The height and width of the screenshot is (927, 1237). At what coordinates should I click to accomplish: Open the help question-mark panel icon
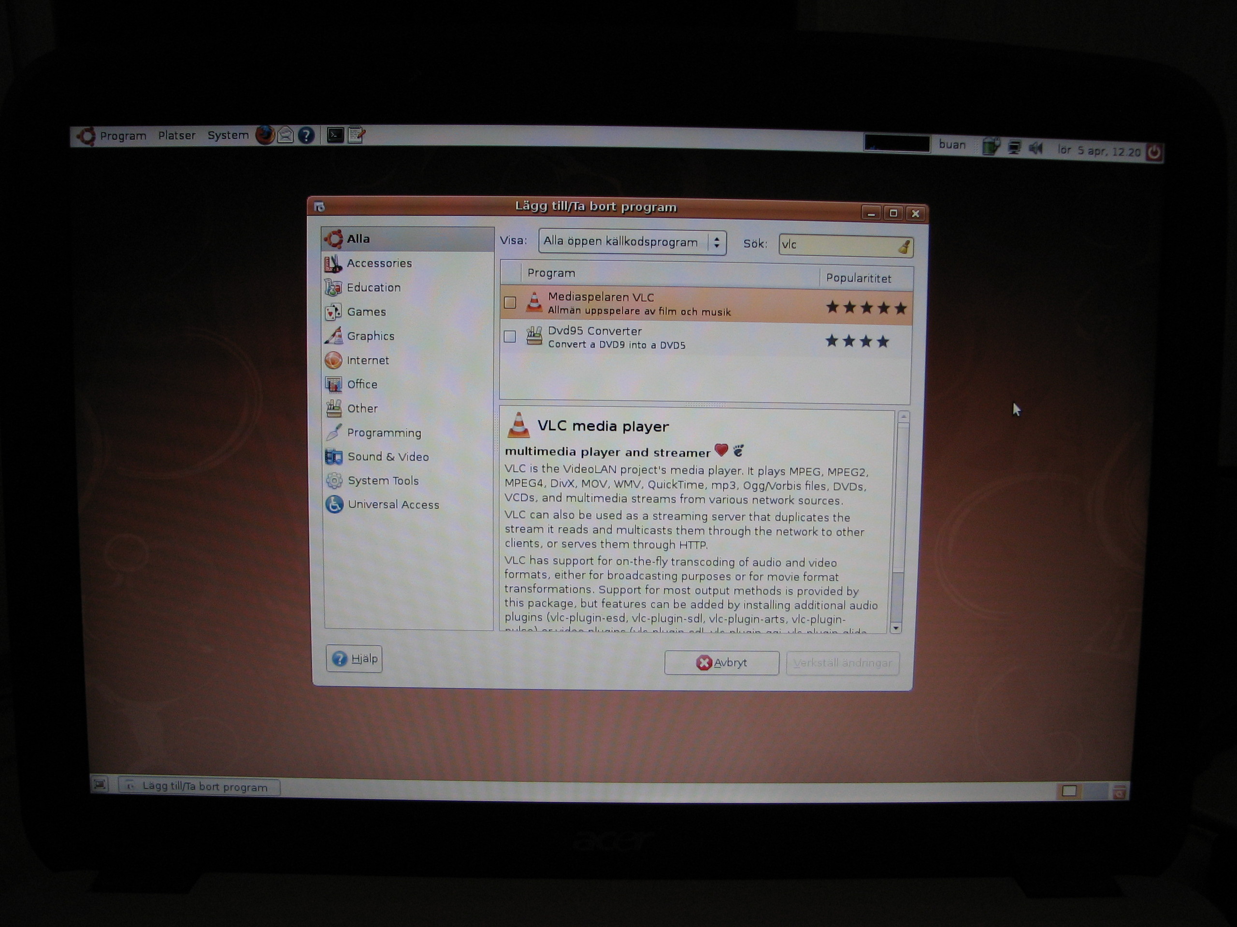click(x=306, y=135)
